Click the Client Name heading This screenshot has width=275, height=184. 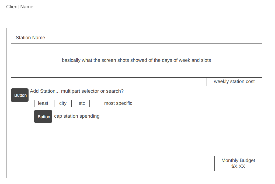pyautogui.click(x=20, y=7)
